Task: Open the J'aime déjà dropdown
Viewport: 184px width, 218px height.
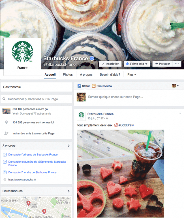Action: 137,64
